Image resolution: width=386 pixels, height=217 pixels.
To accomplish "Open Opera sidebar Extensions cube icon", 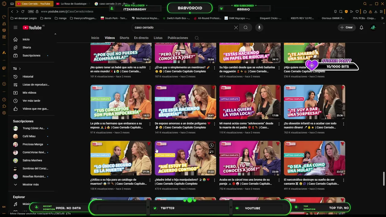I will point(4,106).
